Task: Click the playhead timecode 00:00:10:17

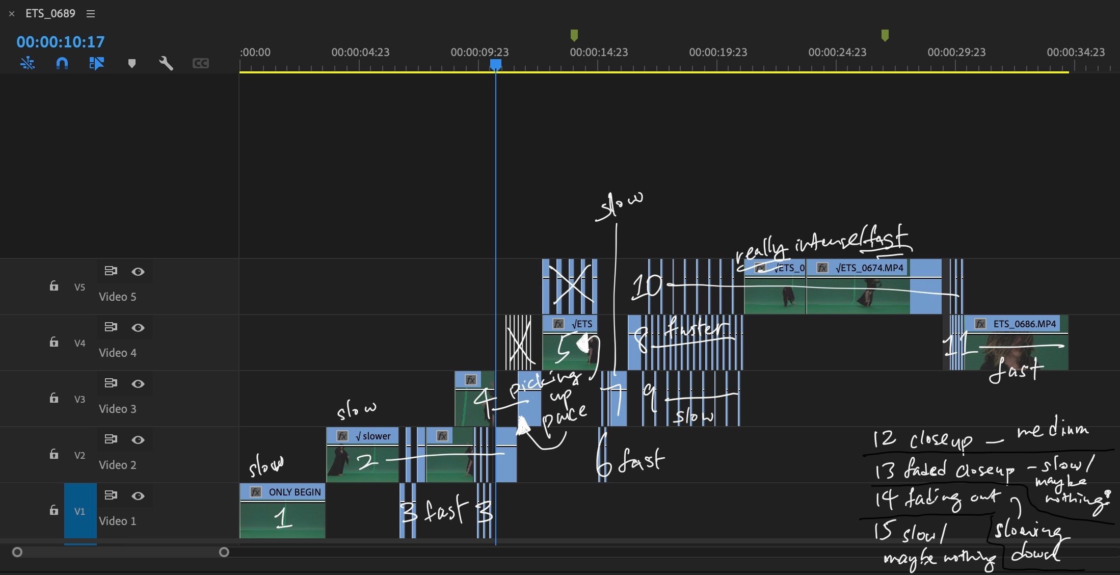Action: point(60,42)
